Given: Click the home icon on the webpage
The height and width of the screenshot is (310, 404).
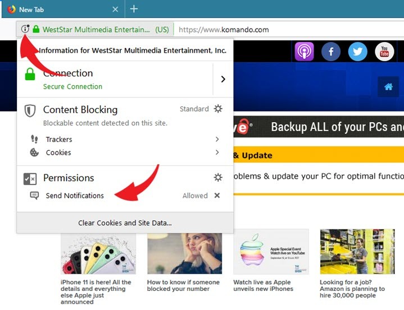Looking at the screenshot, I should pyautogui.click(x=388, y=87).
